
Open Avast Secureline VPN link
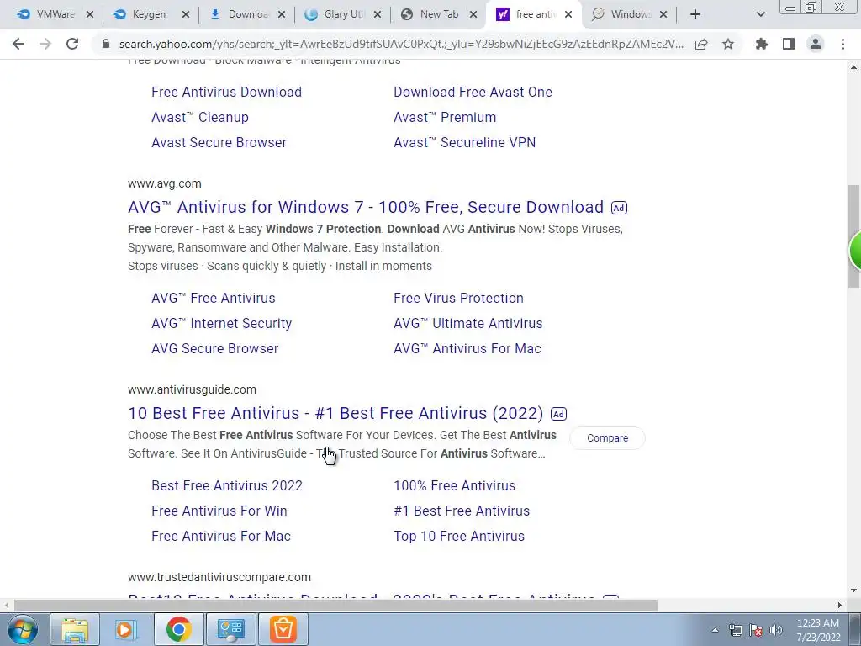(464, 142)
